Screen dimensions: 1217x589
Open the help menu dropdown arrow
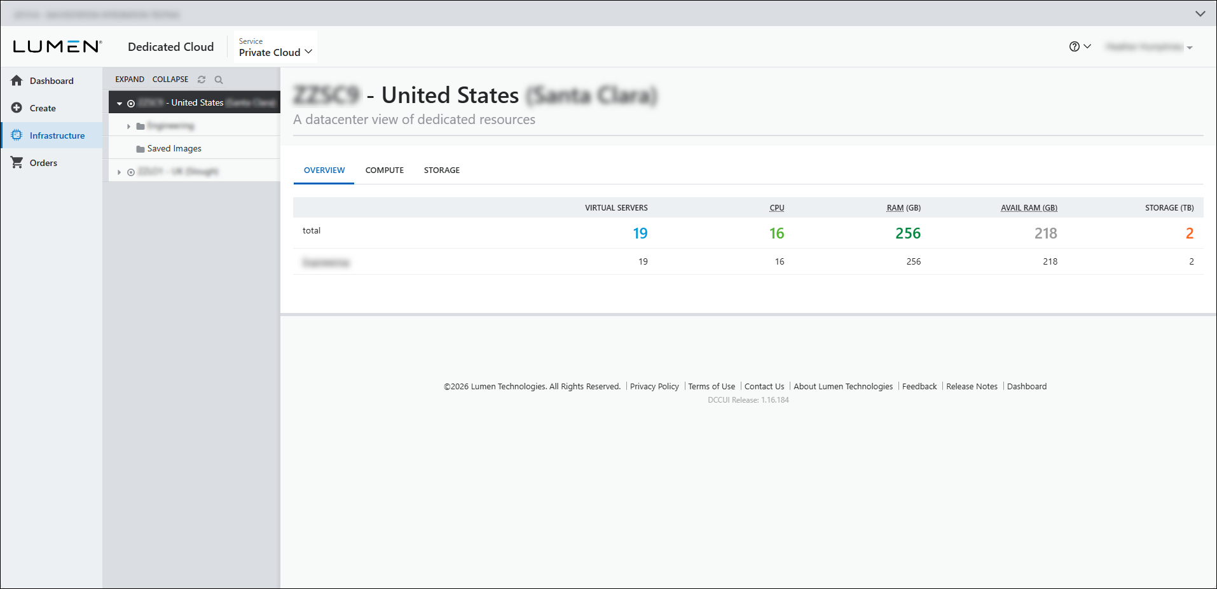click(x=1087, y=46)
